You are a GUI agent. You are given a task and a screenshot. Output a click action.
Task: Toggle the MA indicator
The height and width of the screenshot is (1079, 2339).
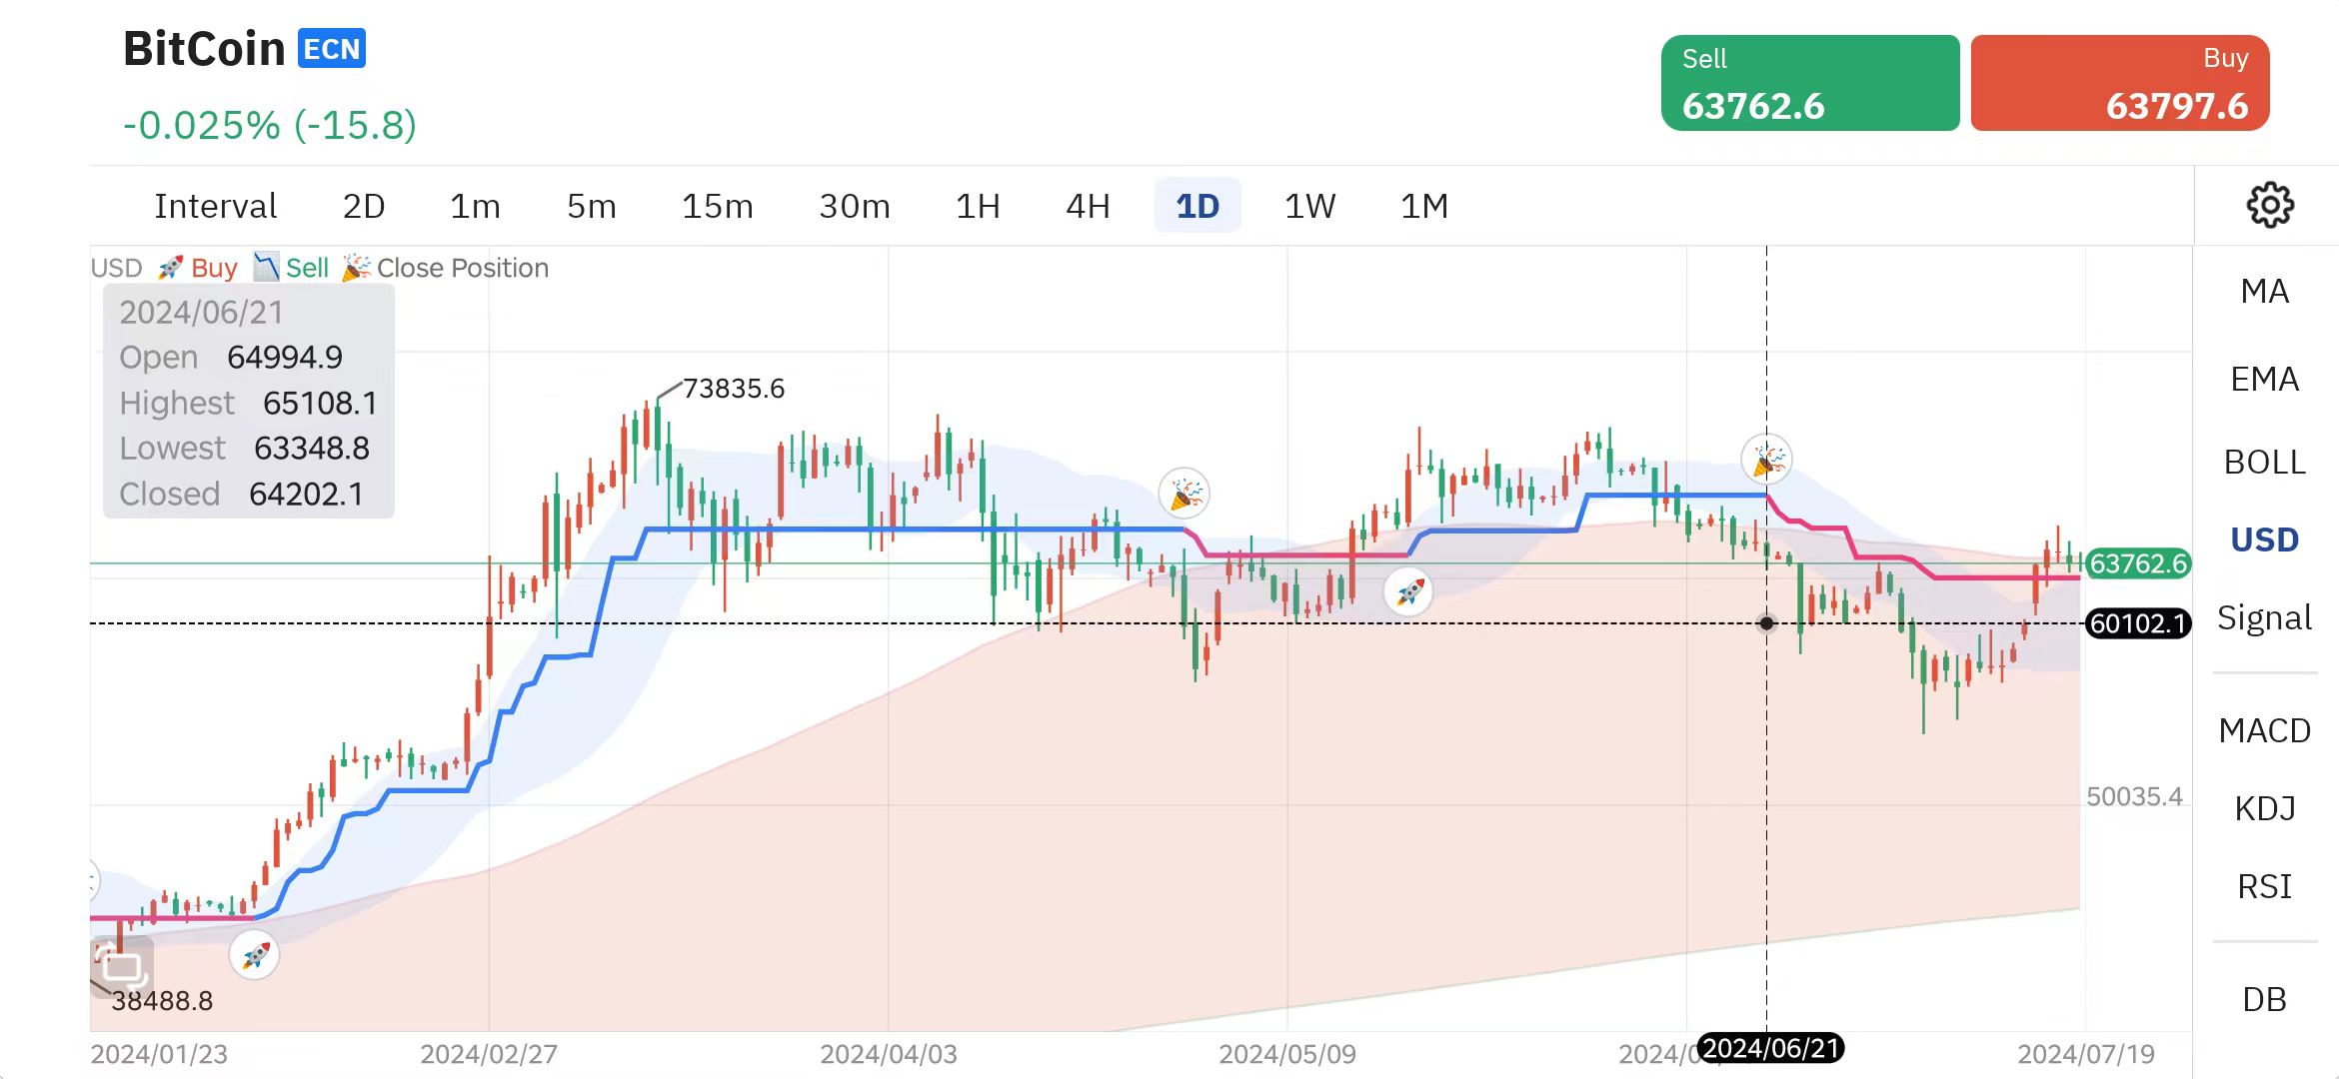tap(2264, 292)
